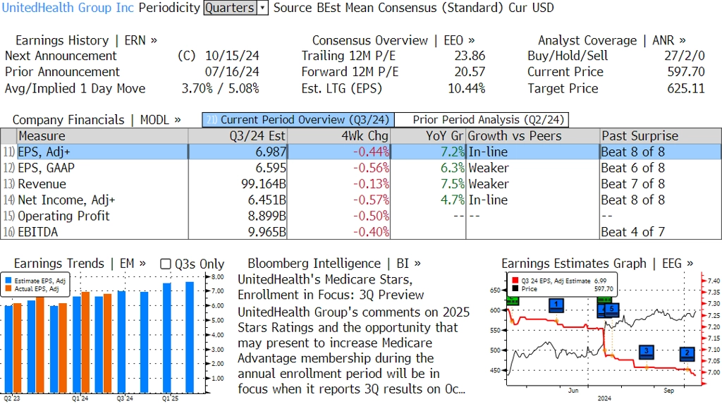Screen dimensions: 722x404
Task: Expand the Earnings History ERN section
Action: (x=86, y=40)
